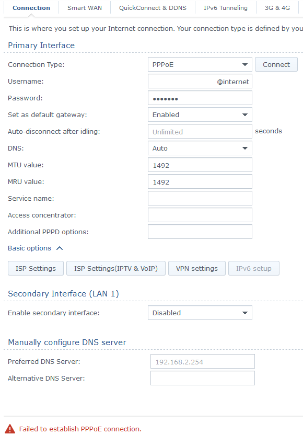Expand the Enable secondary interface dropdown
This screenshot has height=435, width=303.
200,313
